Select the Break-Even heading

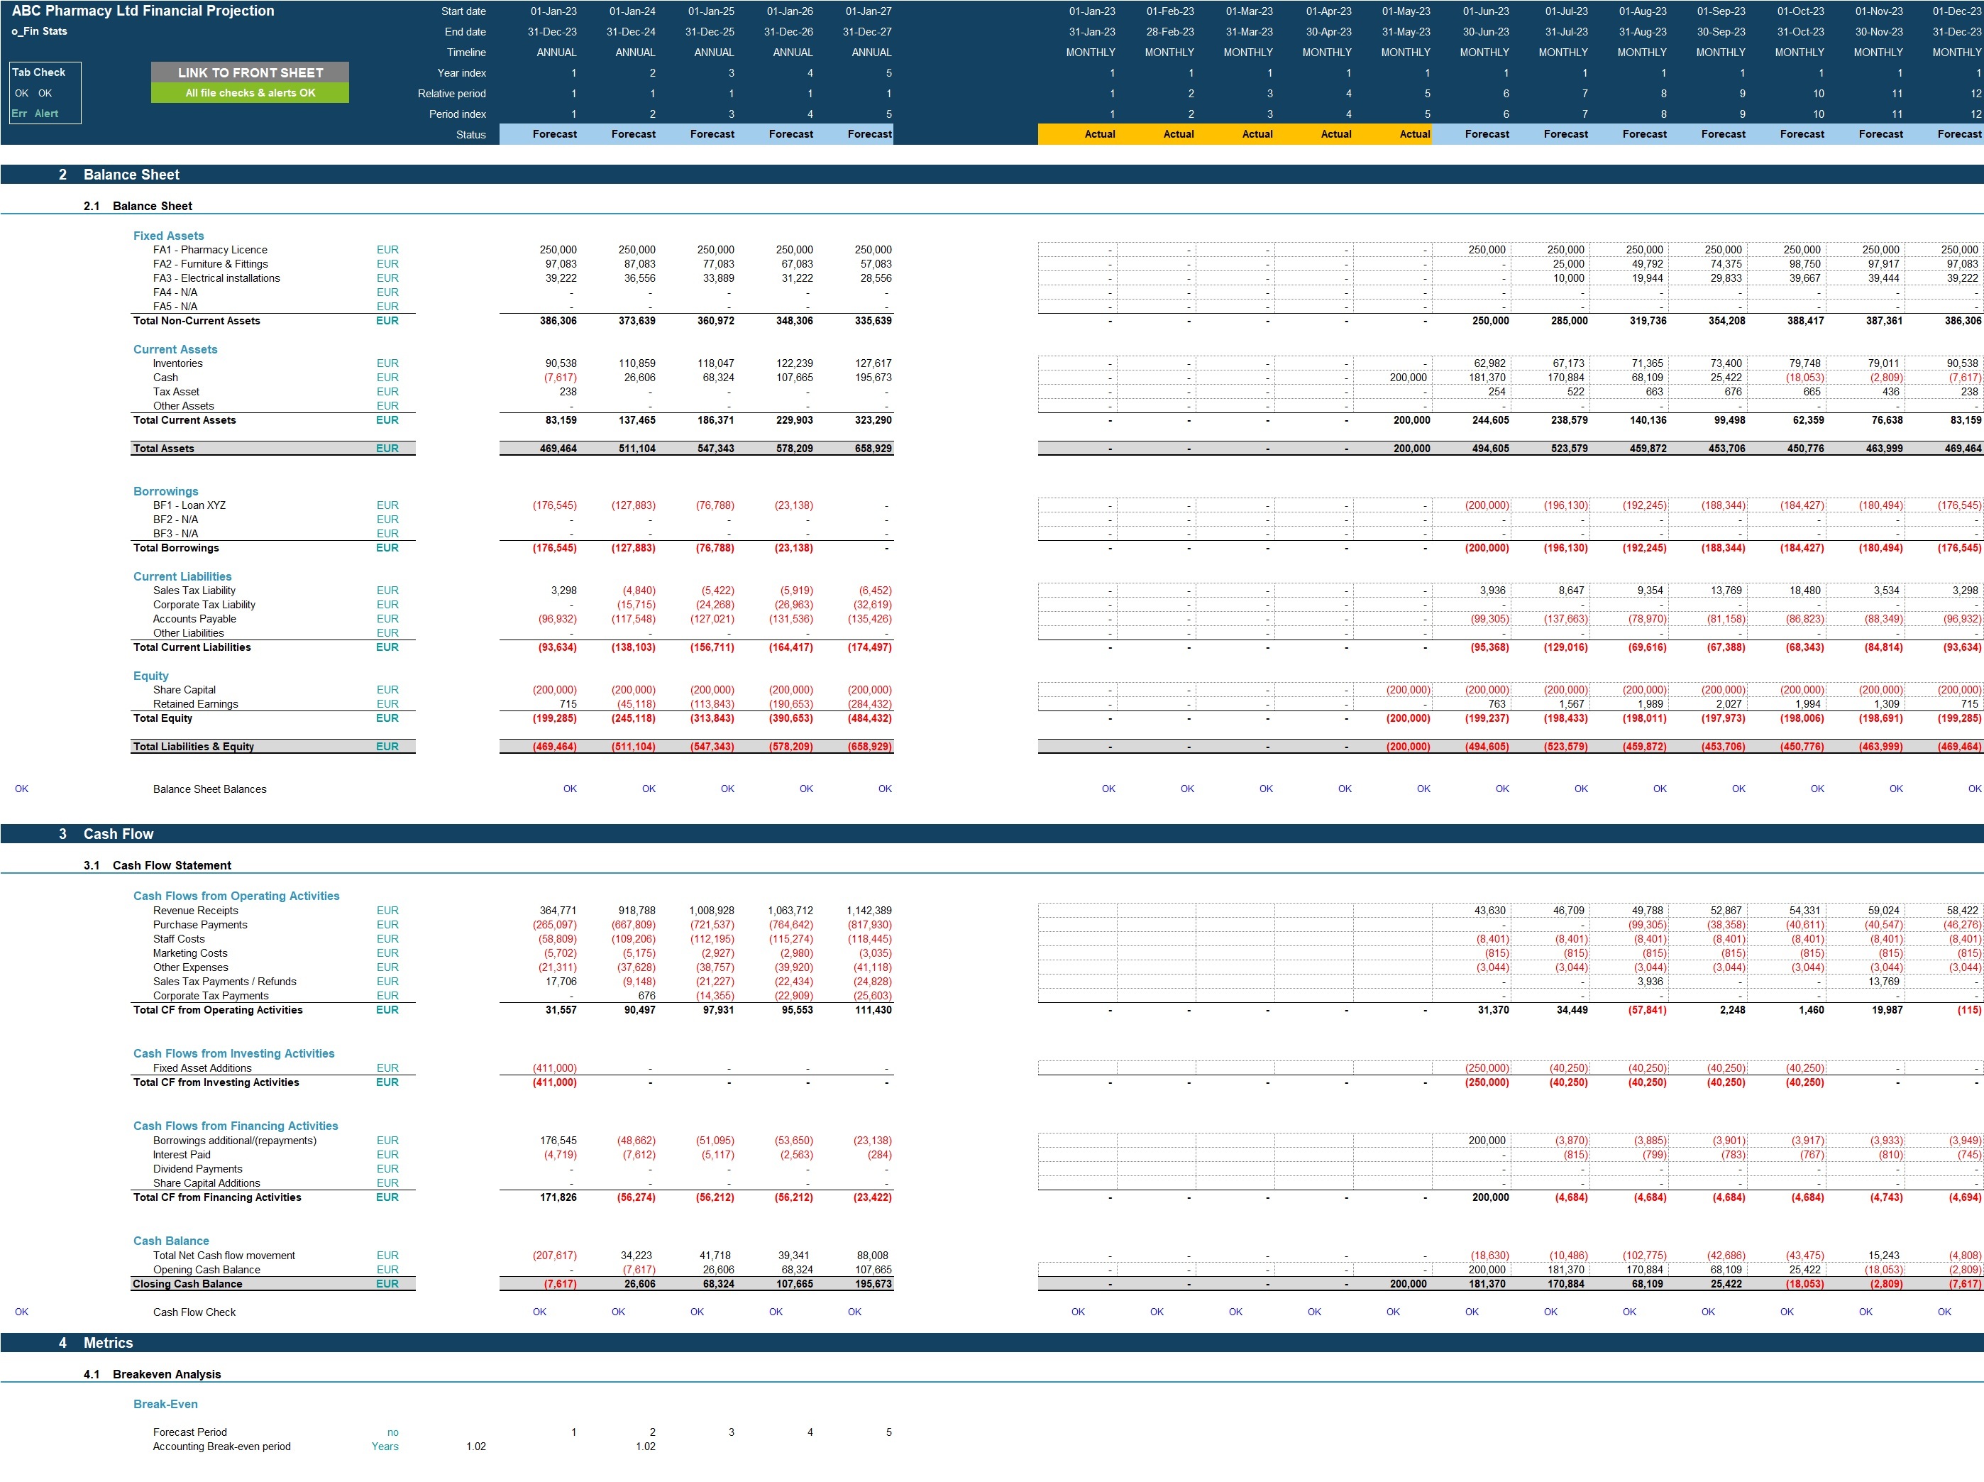(166, 1405)
